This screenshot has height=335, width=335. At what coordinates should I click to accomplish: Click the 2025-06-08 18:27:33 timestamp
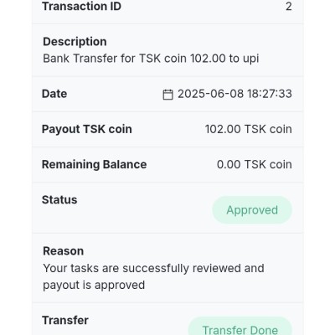pyautogui.click(x=234, y=94)
